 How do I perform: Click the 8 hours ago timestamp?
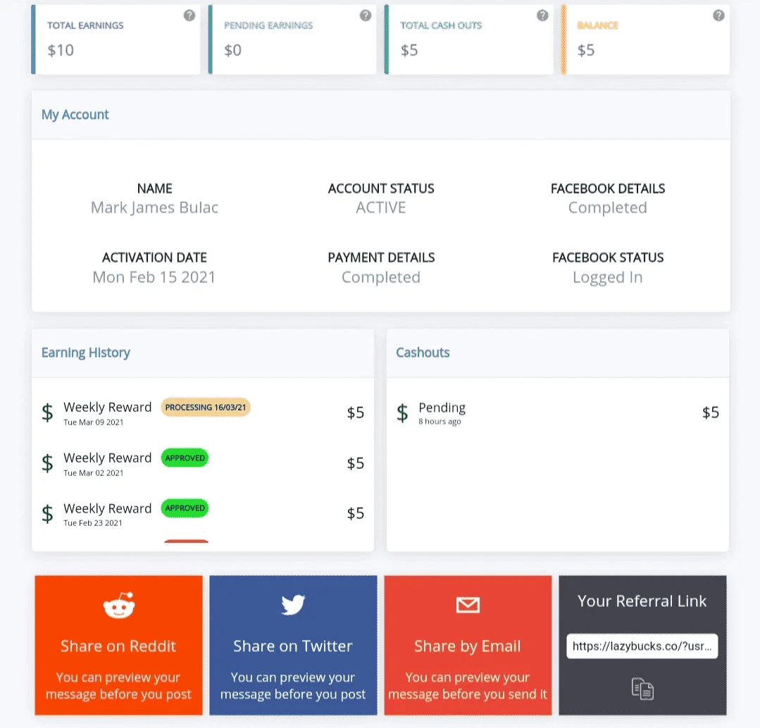440,422
